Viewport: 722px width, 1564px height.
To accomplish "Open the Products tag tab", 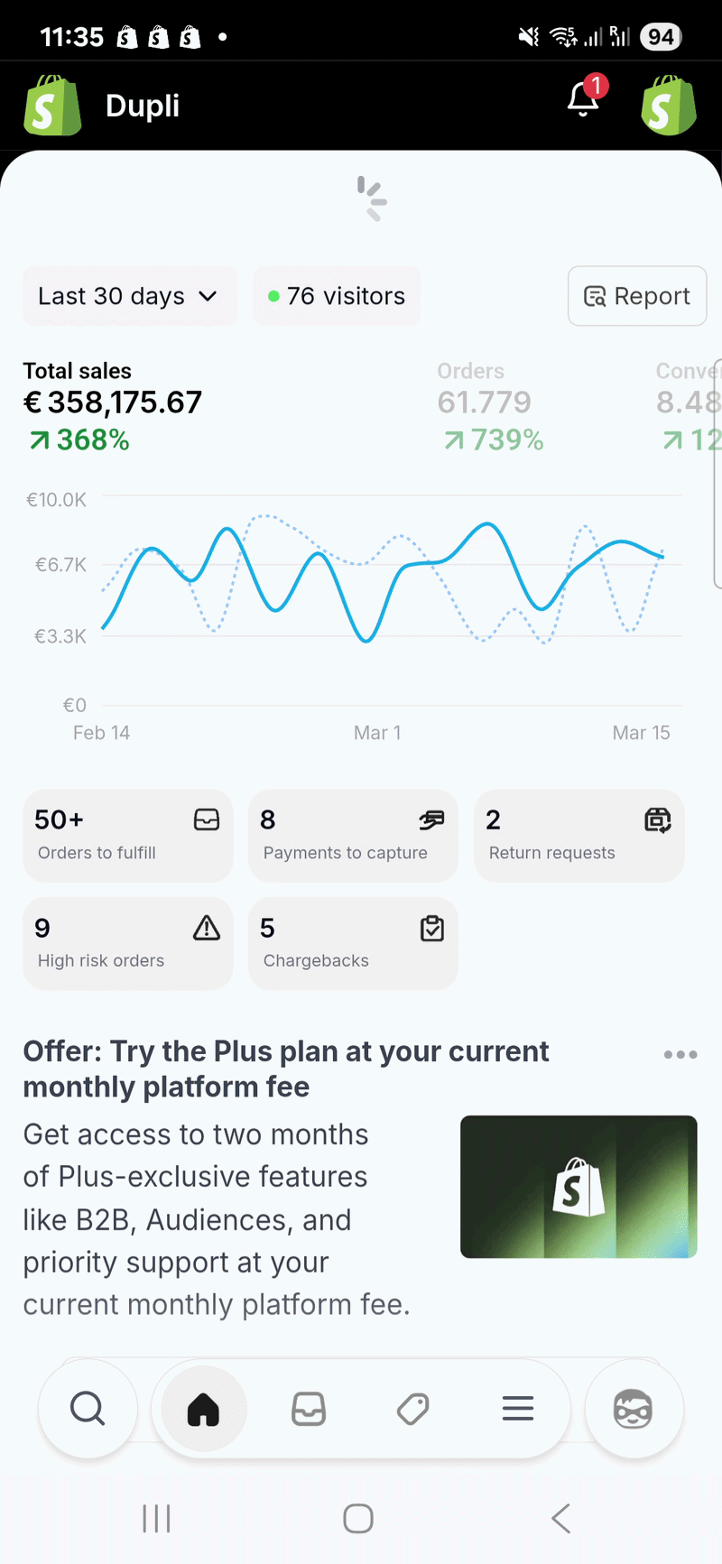I will click(x=413, y=1409).
